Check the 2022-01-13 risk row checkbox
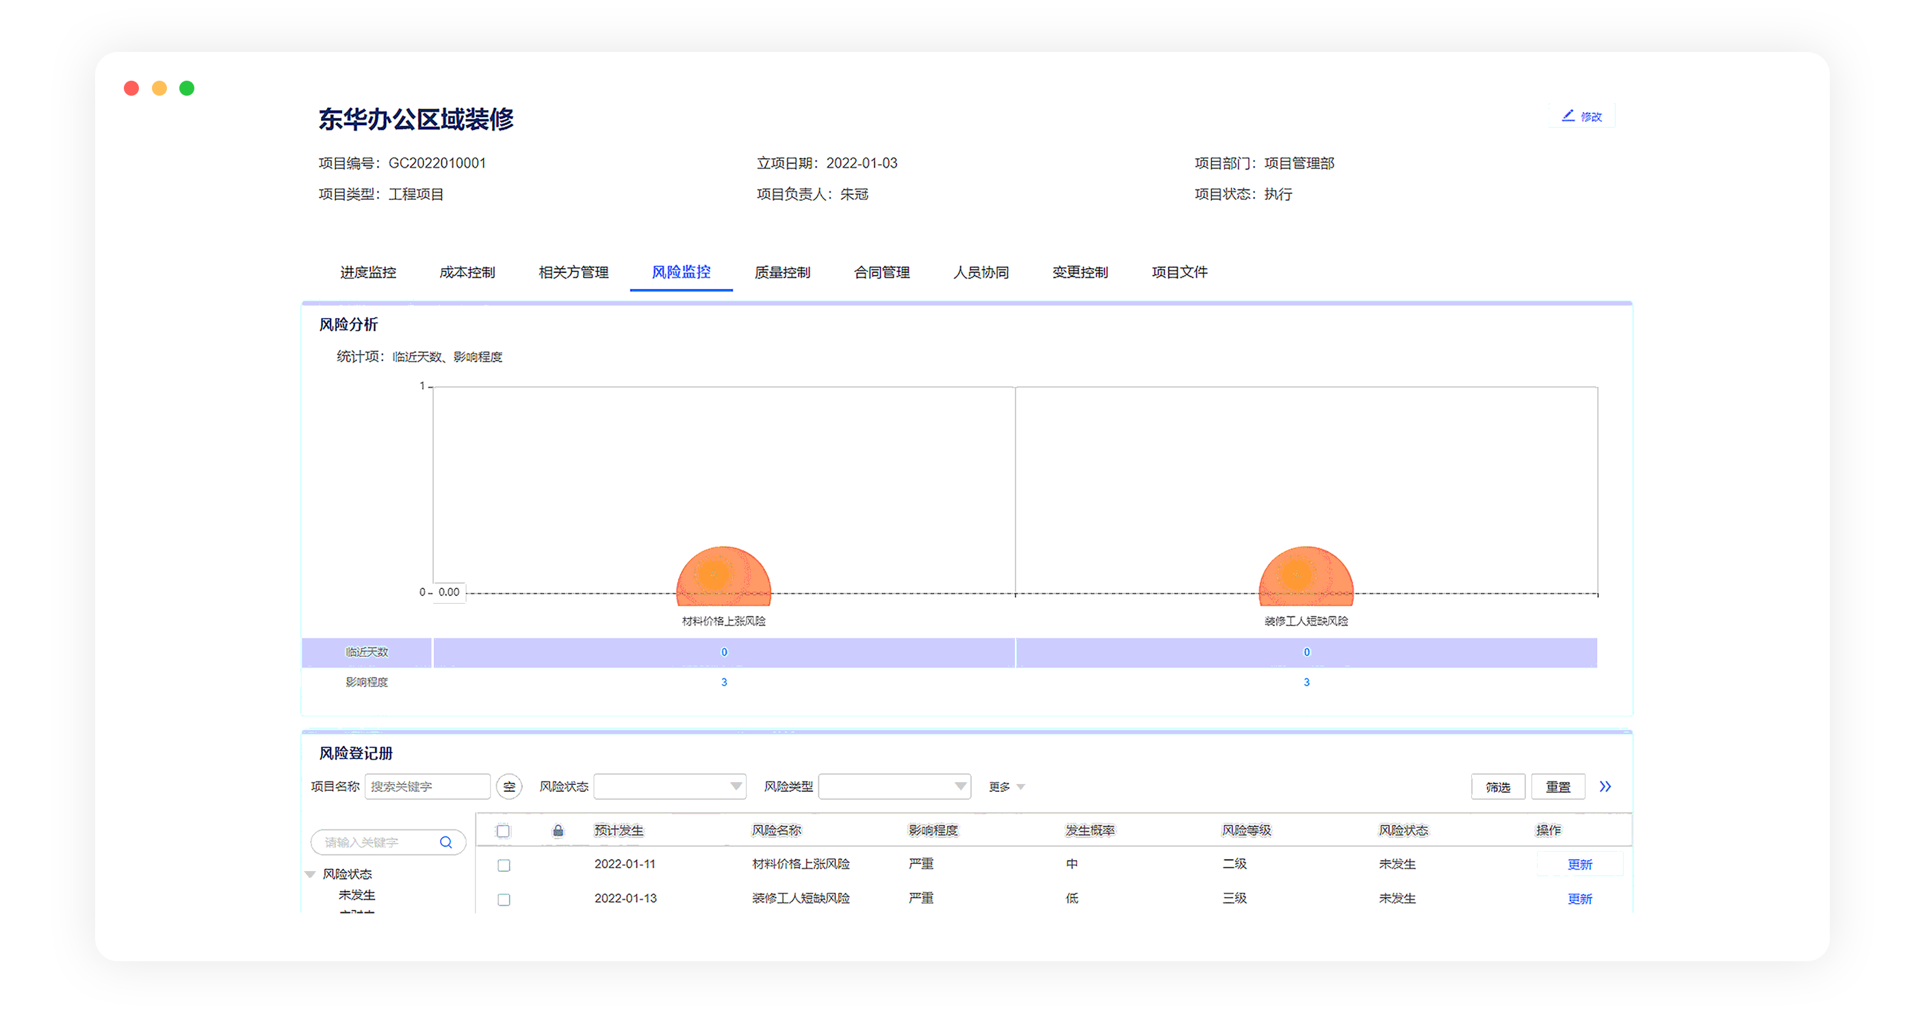The width and height of the screenshot is (1927, 1018). (504, 899)
